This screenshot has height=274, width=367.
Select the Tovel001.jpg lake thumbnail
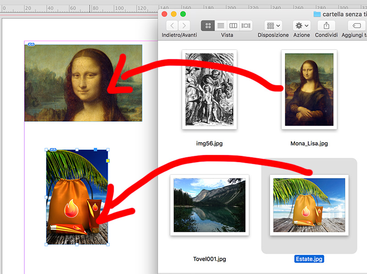pos(210,205)
